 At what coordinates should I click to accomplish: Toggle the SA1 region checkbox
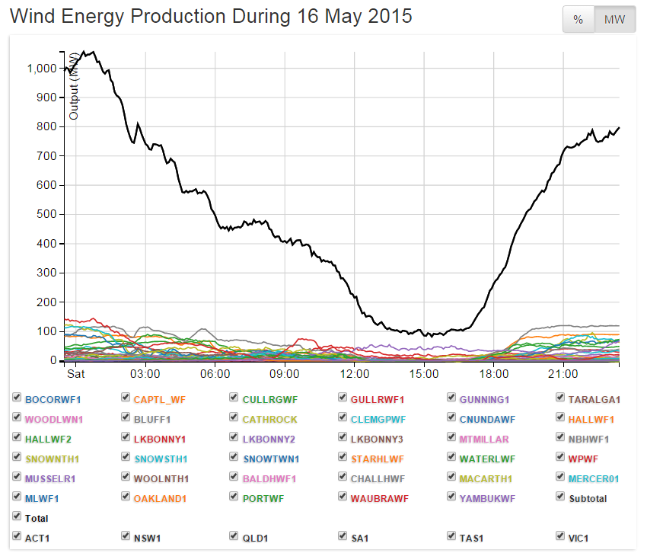point(343,537)
